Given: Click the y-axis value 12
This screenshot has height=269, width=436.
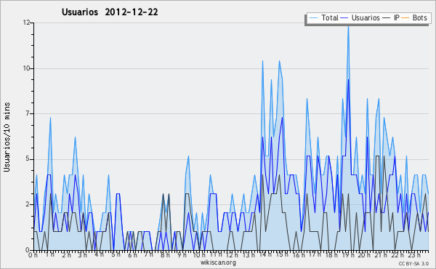Looking at the screenshot, I should click(x=26, y=23).
